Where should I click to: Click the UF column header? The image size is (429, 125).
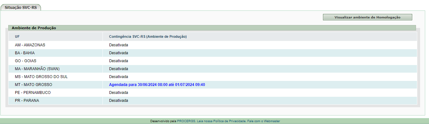tap(17, 36)
